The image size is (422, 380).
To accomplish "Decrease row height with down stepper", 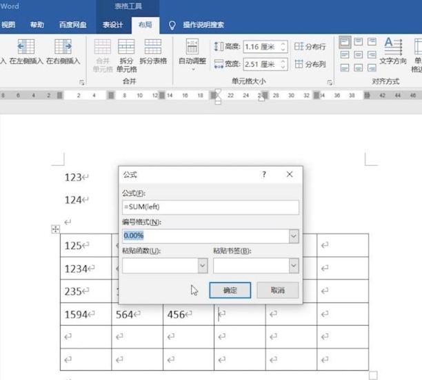I will (x=283, y=50).
